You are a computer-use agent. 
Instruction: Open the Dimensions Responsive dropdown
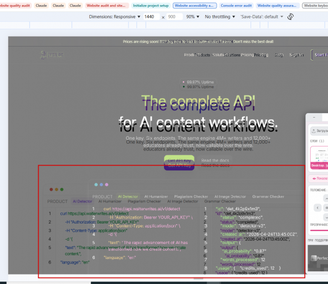pyautogui.click(x=115, y=17)
